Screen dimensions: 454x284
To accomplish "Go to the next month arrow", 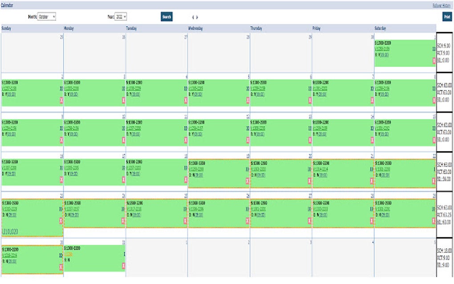I will pyautogui.click(x=197, y=17).
